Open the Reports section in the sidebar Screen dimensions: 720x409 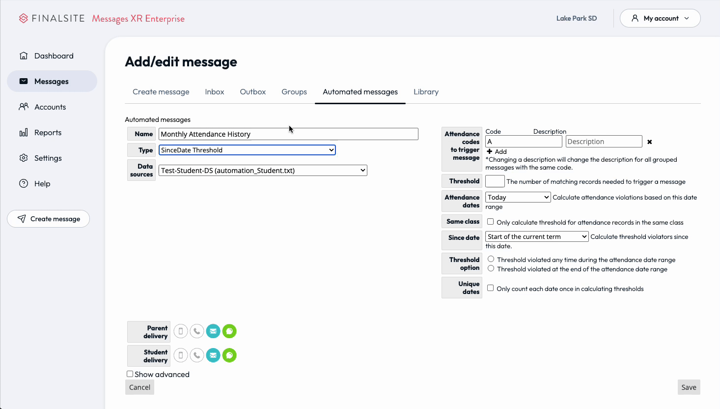pos(47,132)
